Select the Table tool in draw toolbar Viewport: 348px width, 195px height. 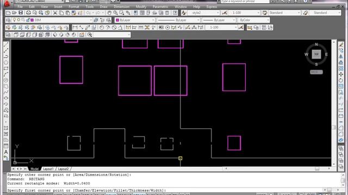coord(6,146)
